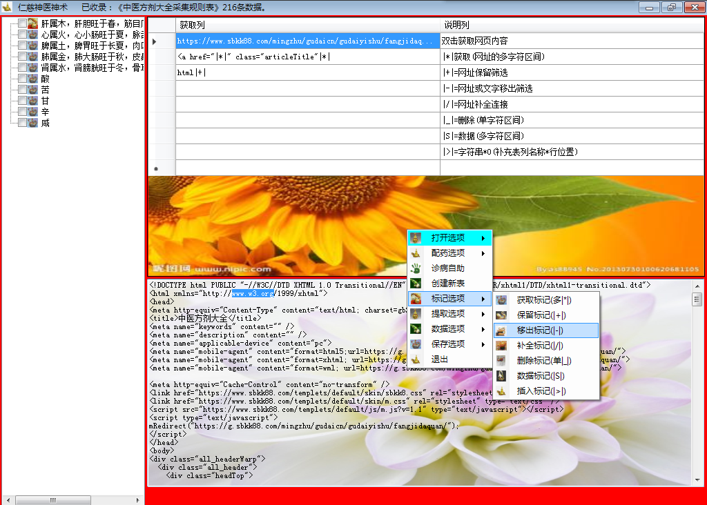Image resolution: width=707 pixels, height=505 pixels.
Task: Click the tree icon for 心属火 item
Action: pyautogui.click(x=33, y=34)
